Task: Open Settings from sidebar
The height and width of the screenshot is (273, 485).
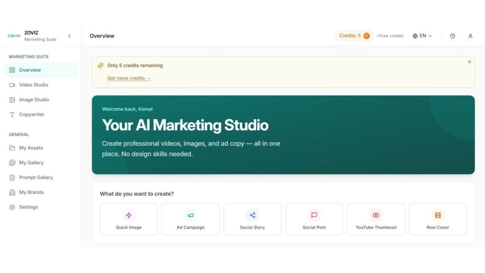Action: pyautogui.click(x=41, y=207)
